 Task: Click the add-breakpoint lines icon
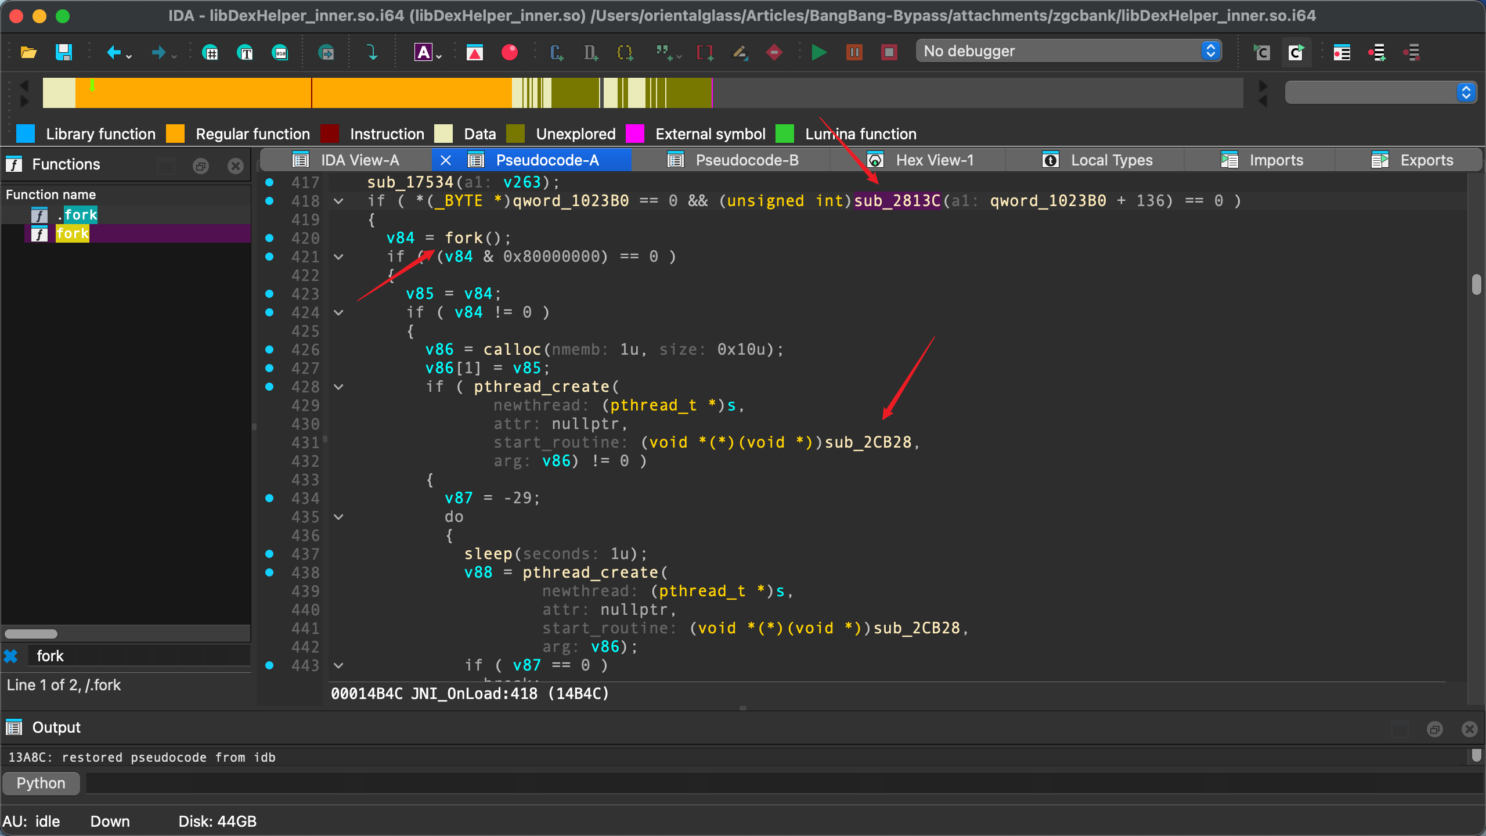click(1376, 53)
